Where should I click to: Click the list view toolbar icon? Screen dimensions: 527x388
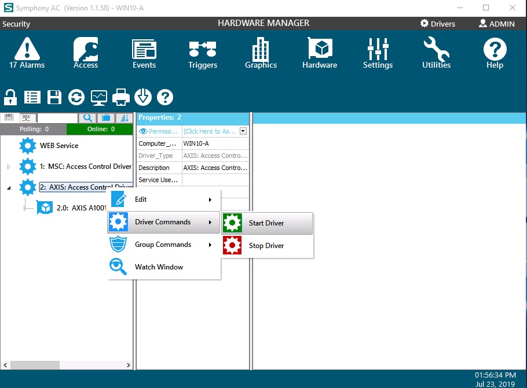coord(32,97)
